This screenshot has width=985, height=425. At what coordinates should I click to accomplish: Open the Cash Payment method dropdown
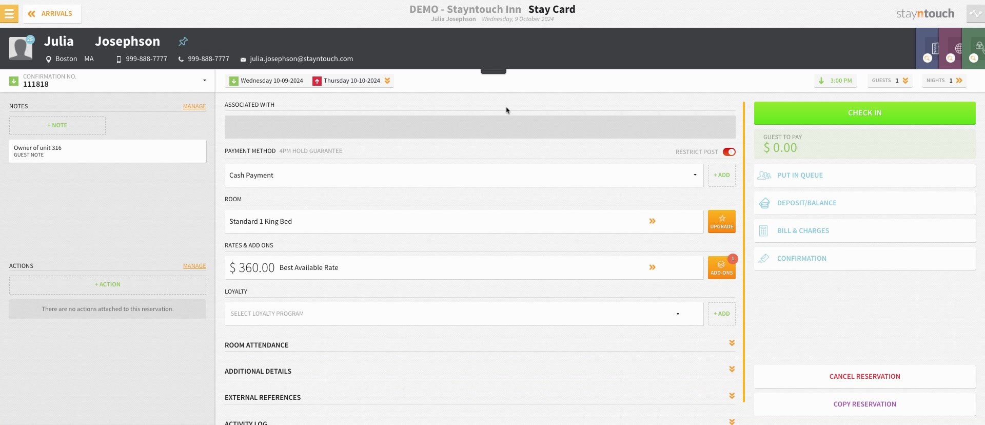pos(464,176)
